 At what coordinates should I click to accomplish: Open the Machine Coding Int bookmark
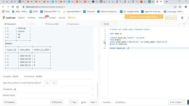coord(107,11)
